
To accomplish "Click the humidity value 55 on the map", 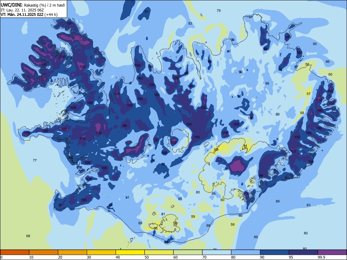I will (x=155, y=228).
